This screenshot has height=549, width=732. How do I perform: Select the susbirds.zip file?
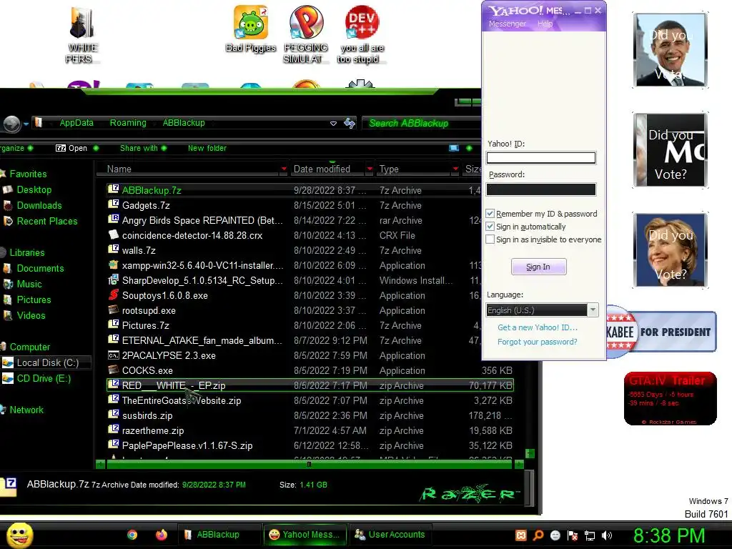(310, 415)
